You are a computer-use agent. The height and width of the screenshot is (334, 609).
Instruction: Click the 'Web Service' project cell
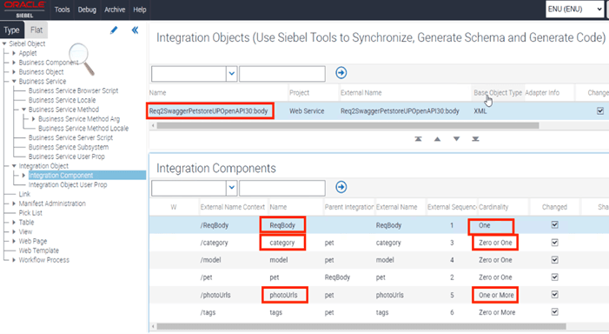pos(307,110)
